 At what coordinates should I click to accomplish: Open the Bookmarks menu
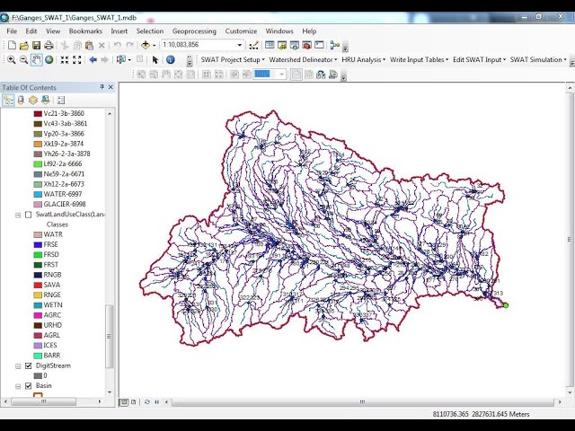coord(85,31)
